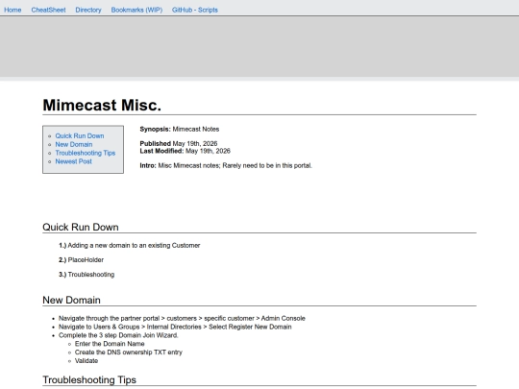519x389 pixels.
Task: Click the Enter the Domain Name sub-bullet
Action: coord(110,344)
